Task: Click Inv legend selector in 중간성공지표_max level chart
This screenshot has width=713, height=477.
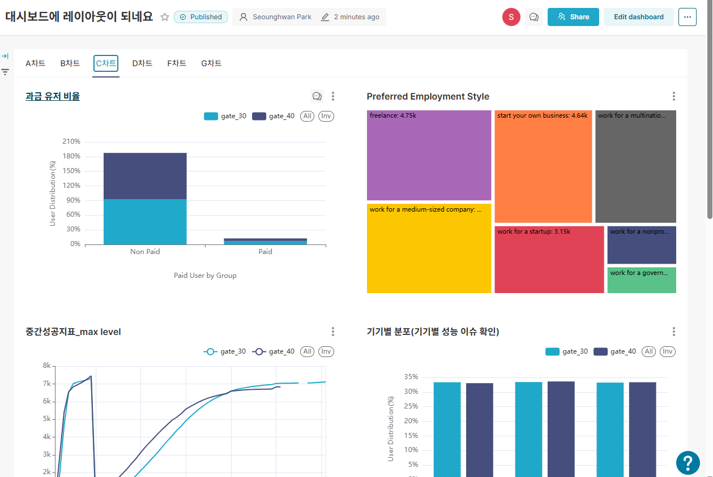Action: coord(326,351)
